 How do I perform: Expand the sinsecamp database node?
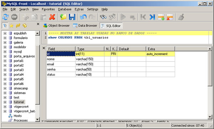click(5, 88)
